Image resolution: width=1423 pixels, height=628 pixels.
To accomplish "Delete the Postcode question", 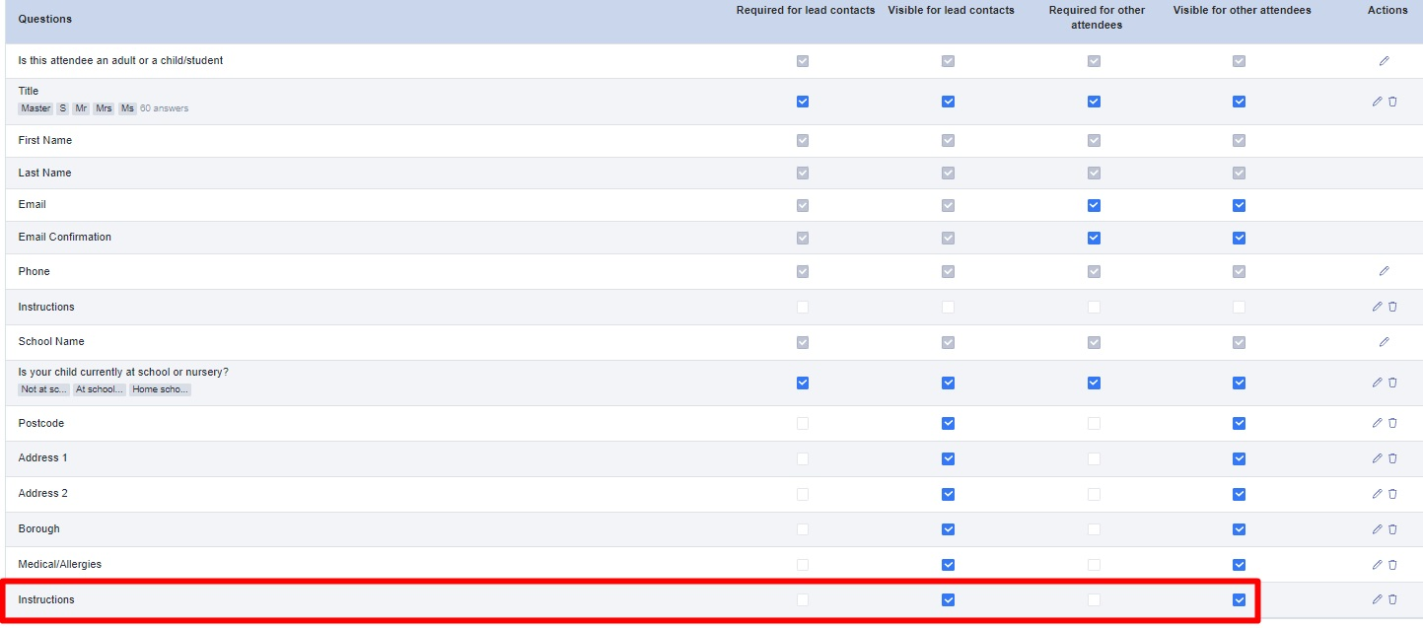I will pos(1392,423).
